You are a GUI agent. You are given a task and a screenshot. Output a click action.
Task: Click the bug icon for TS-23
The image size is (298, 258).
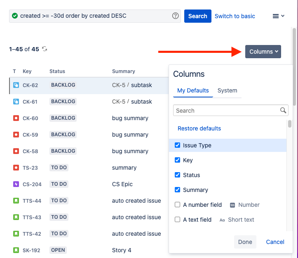(16, 168)
